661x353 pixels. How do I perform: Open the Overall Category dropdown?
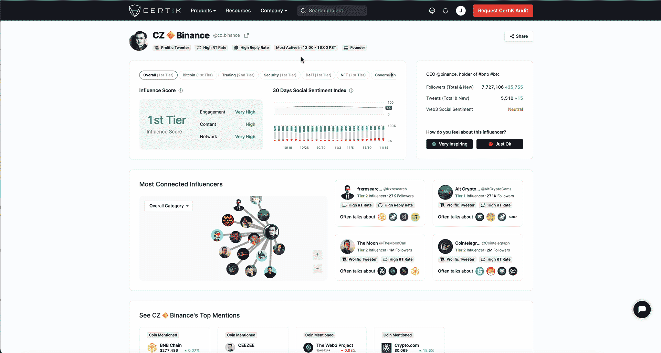169,206
